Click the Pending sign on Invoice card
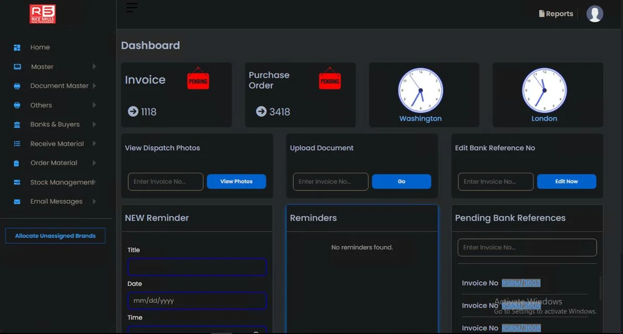 198,78
